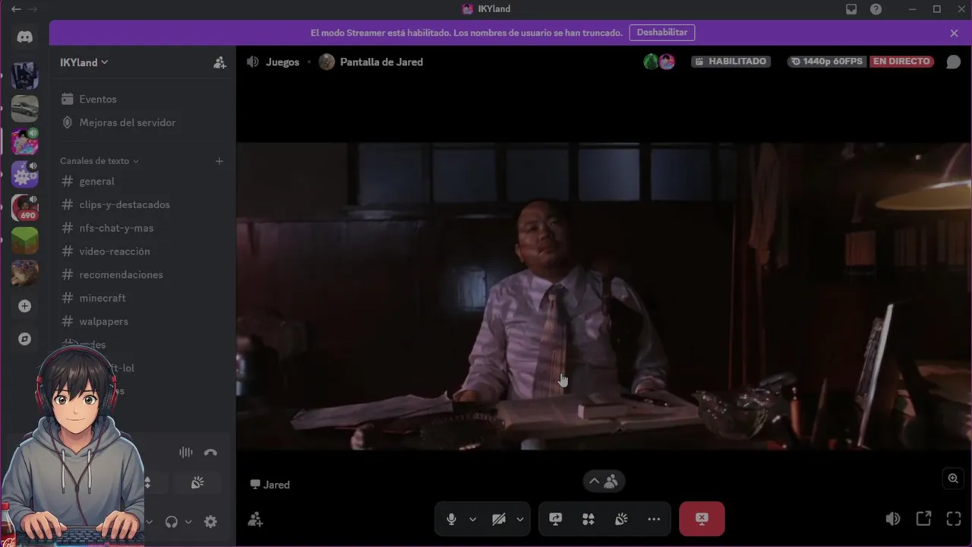Open the help question mark icon
The height and width of the screenshot is (547, 972).
point(876,9)
